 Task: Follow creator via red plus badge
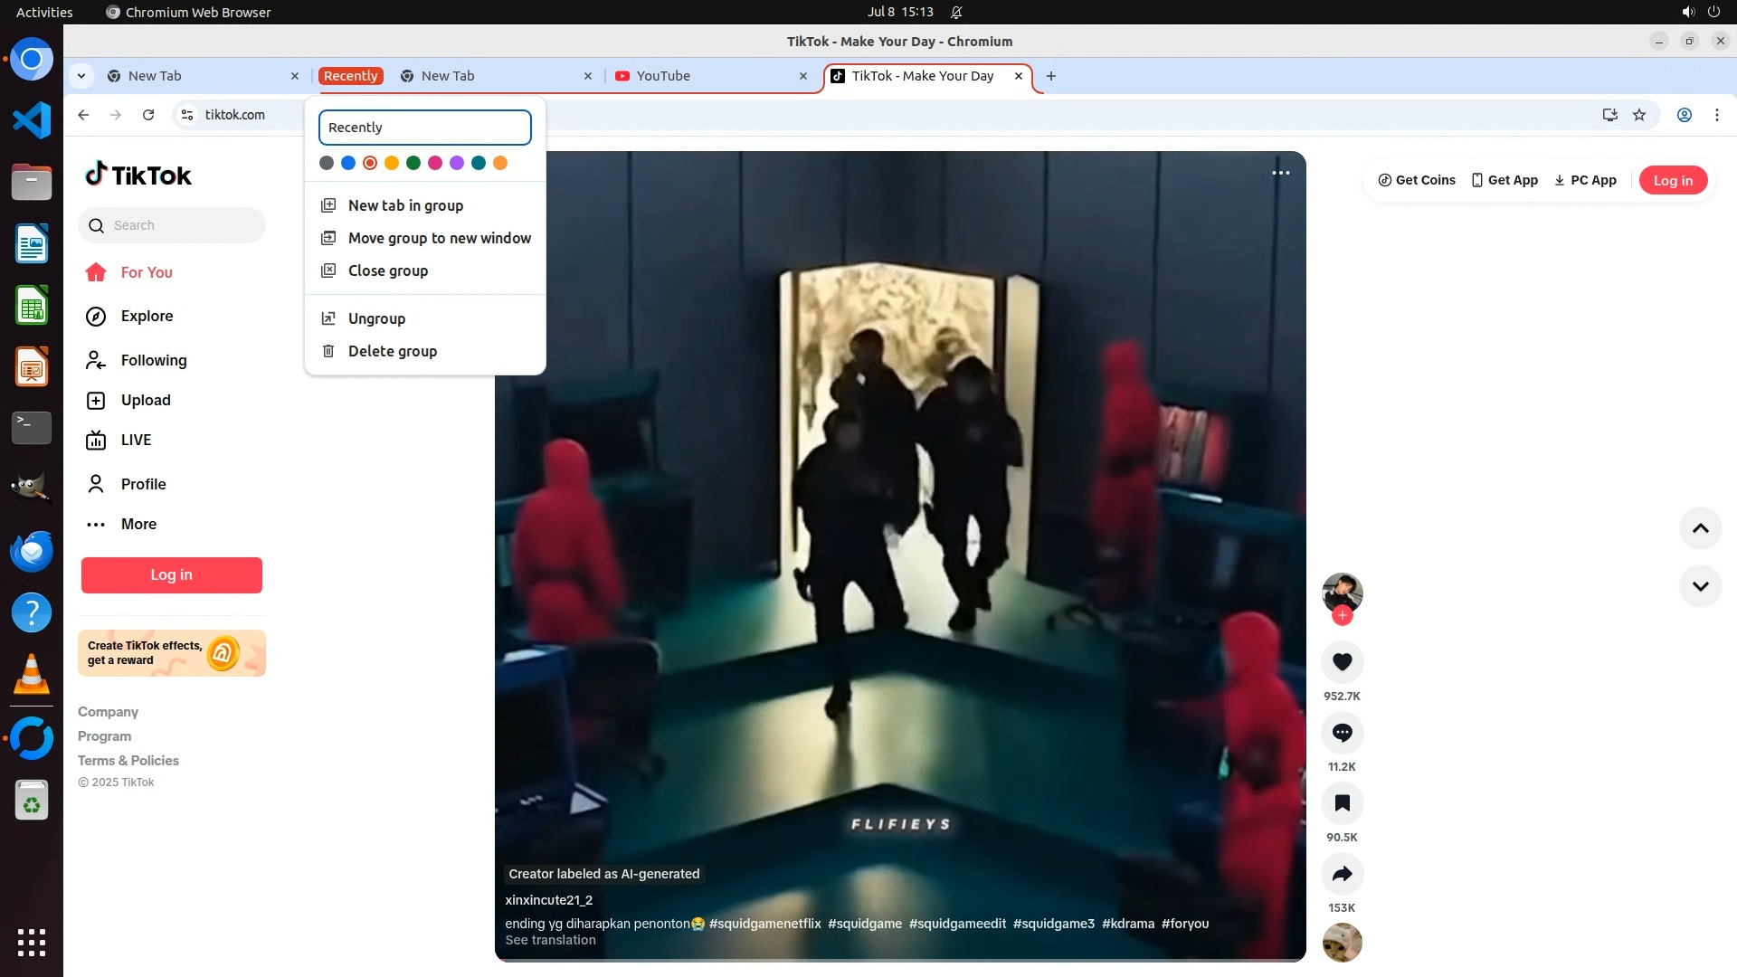[x=1342, y=616]
